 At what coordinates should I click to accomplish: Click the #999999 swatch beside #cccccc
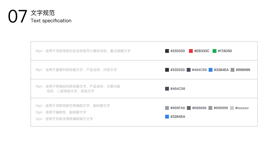(210, 108)
